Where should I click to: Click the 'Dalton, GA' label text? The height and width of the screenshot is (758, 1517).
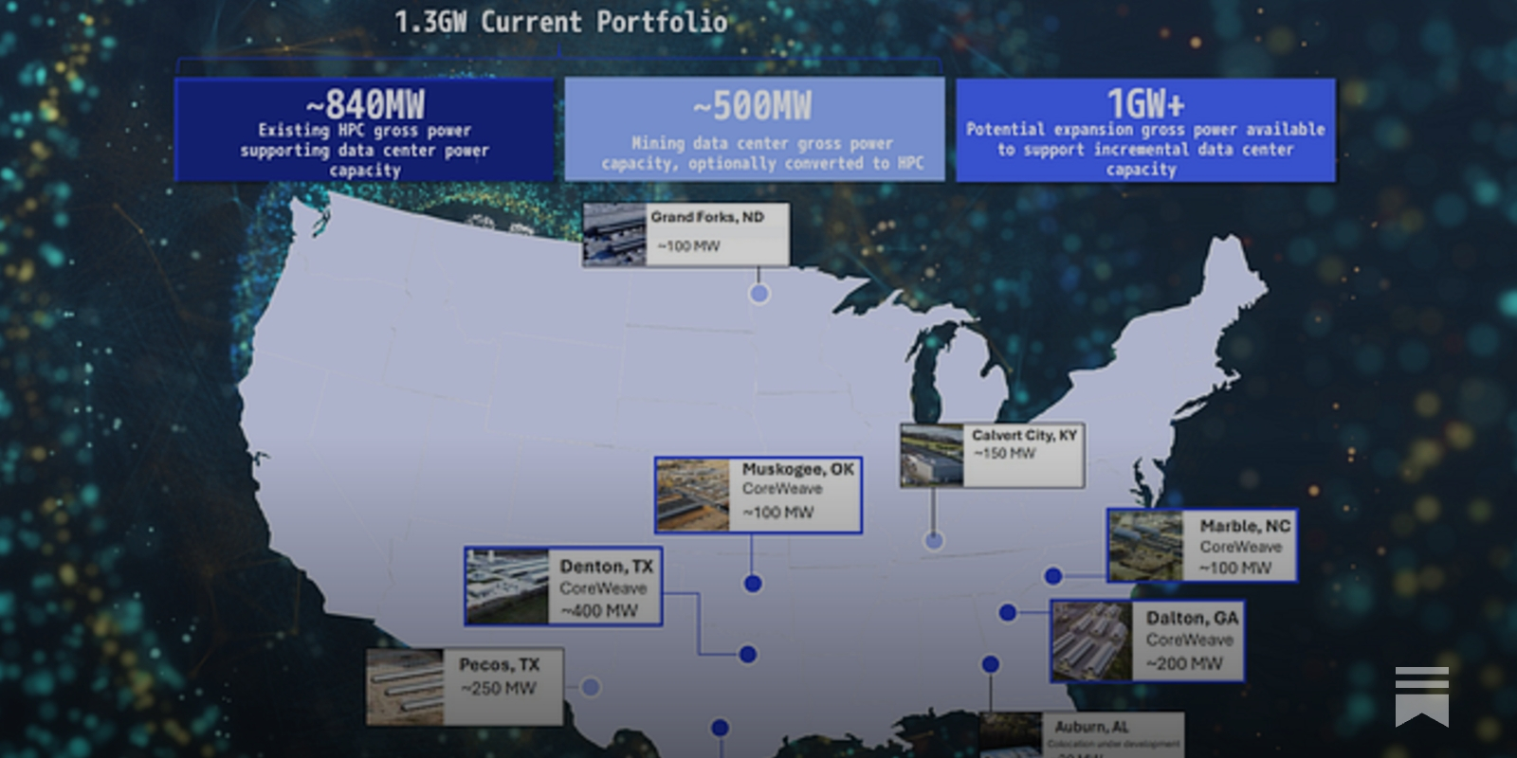coord(1192,618)
